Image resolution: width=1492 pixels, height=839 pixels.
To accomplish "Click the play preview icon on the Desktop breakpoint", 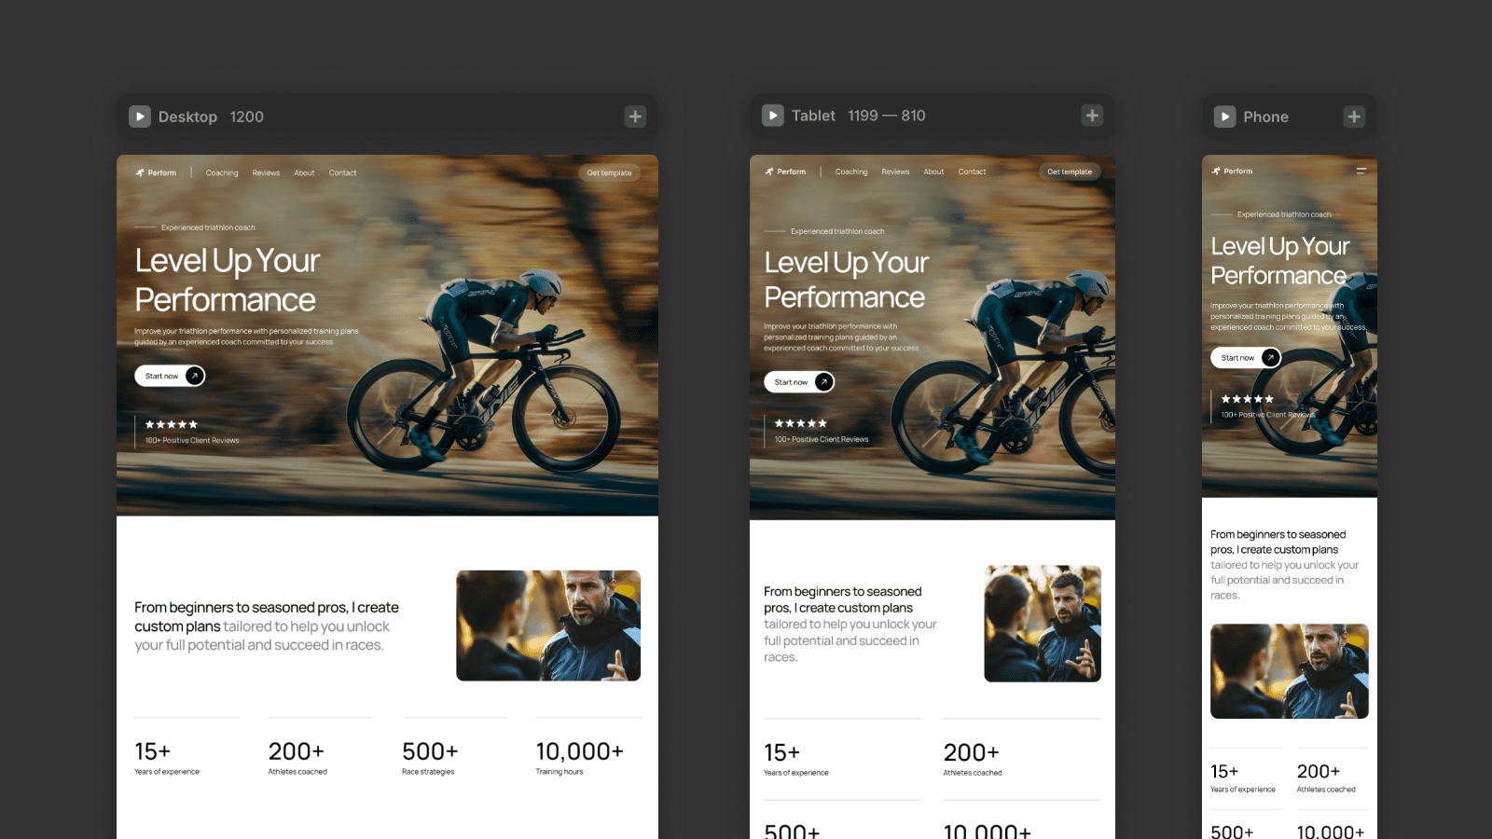I will click(140, 116).
